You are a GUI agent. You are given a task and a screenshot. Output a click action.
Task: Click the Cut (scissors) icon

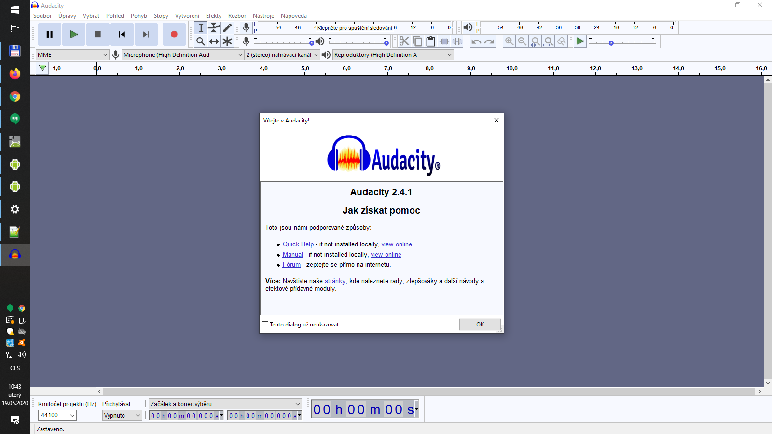coord(404,41)
